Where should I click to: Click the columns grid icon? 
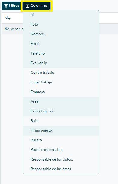pos(28,6)
